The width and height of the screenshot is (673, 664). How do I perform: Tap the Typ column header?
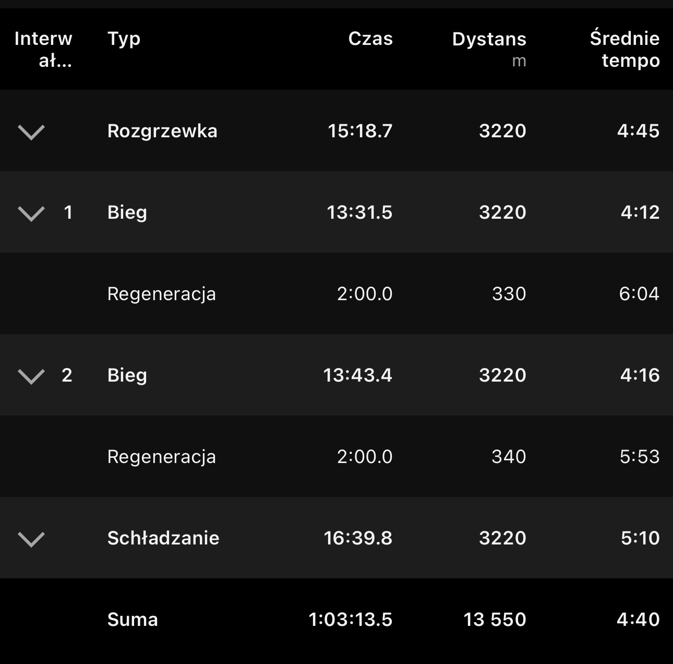[124, 39]
